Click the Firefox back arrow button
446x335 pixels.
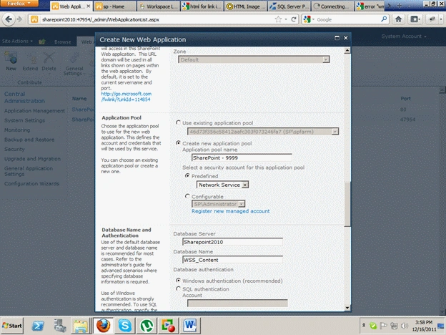tap(9, 19)
